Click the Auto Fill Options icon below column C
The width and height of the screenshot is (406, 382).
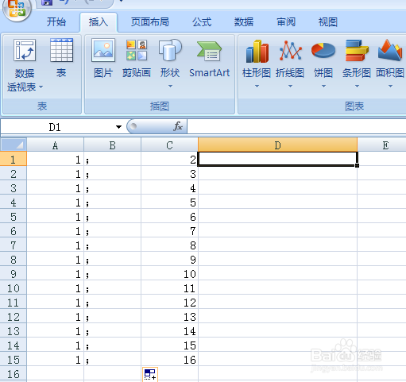[x=150, y=374]
